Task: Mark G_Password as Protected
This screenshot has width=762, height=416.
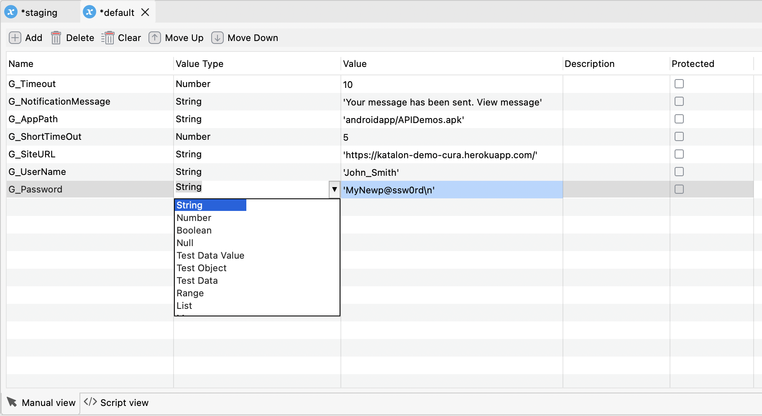Action: [x=679, y=189]
